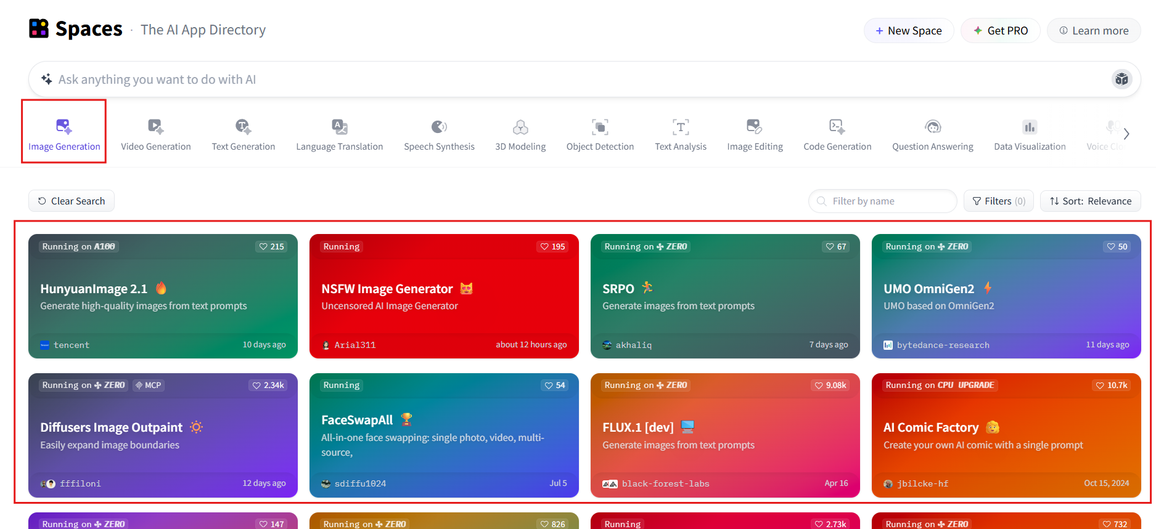The image size is (1156, 529).
Task: Open the Sort: Relevance dropdown
Action: tap(1090, 201)
